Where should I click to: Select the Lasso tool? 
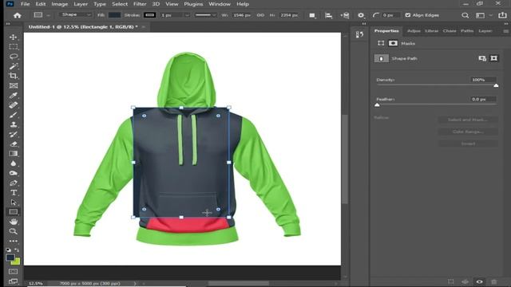(x=14, y=57)
